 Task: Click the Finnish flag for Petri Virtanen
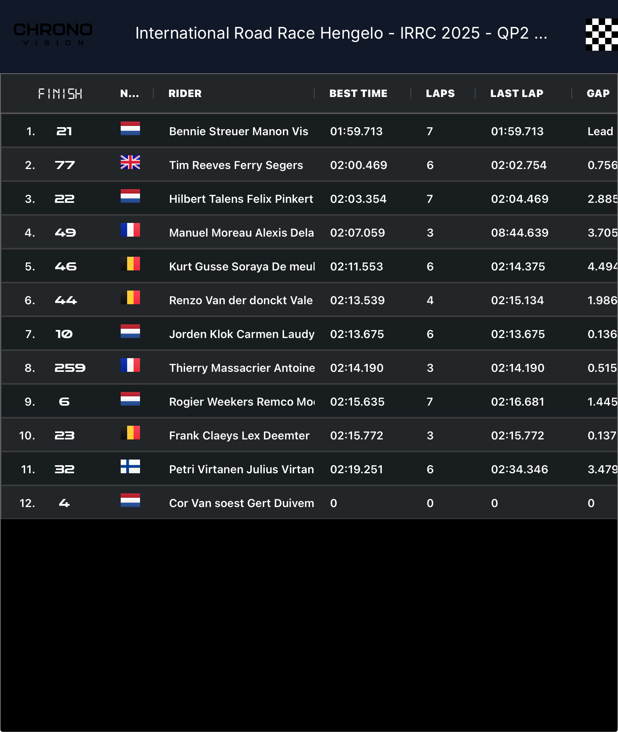coord(130,466)
